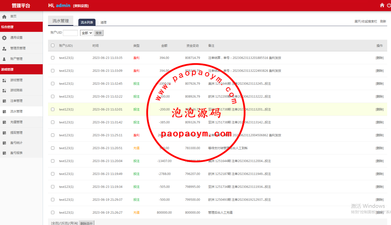Viewport: 391px width, 225px height.
Task: Open 通用设置 via its gear icon
Action: tap(4, 38)
